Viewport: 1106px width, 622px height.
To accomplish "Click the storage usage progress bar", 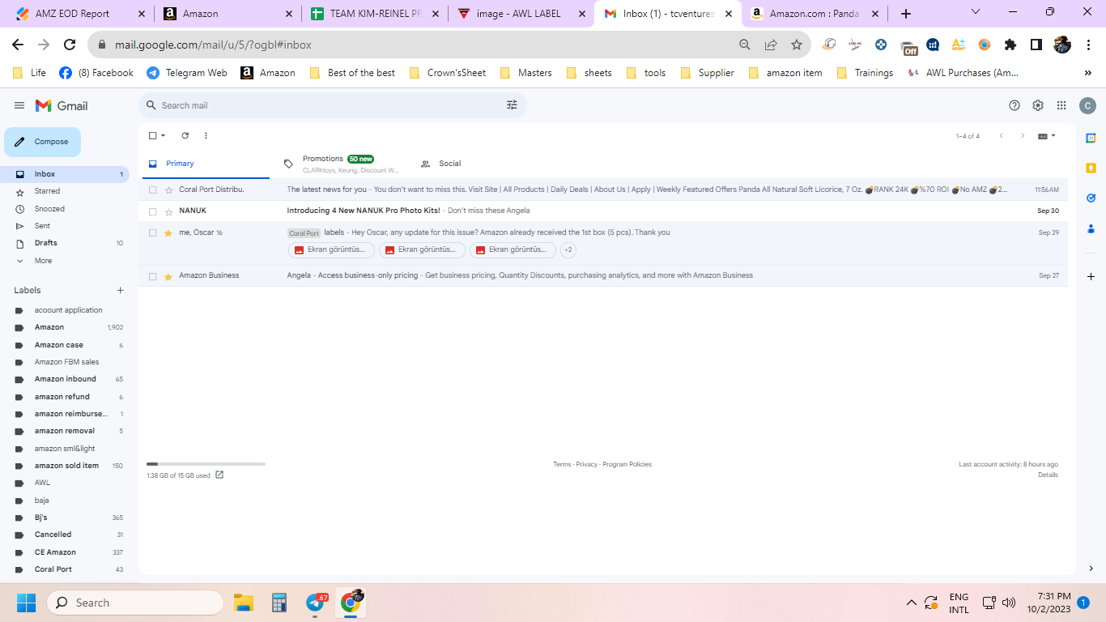I will click(x=206, y=464).
